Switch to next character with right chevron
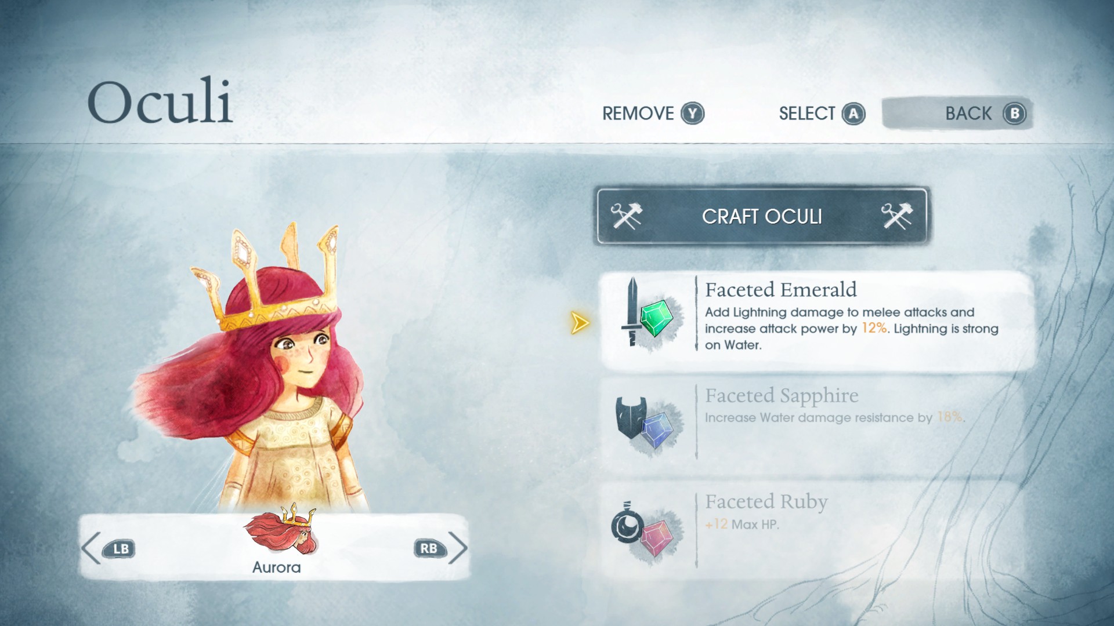Screen dimensions: 1114x626 458,548
